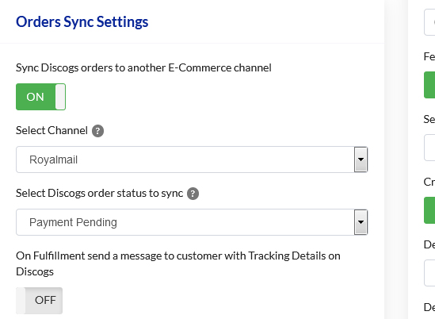Click the arrow of the Payment Pending dropdown
Viewport: 435px width, 319px height.
coord(361,222)
